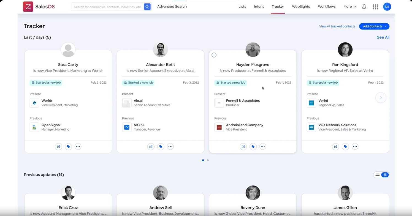Click the See All link
Image resolution: width=412 pixels, height=216 pixels.
click(383, 37)
